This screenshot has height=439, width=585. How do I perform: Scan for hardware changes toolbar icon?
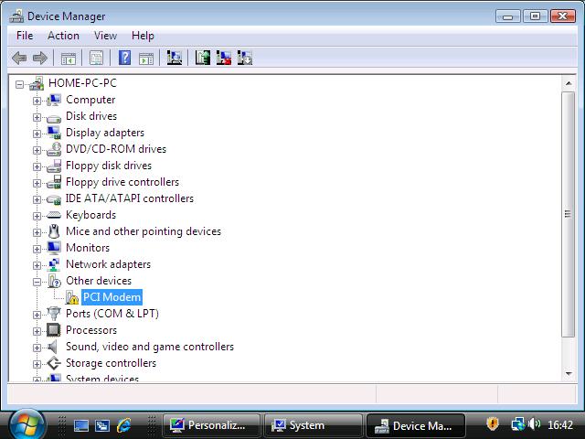tap(175, 58)
